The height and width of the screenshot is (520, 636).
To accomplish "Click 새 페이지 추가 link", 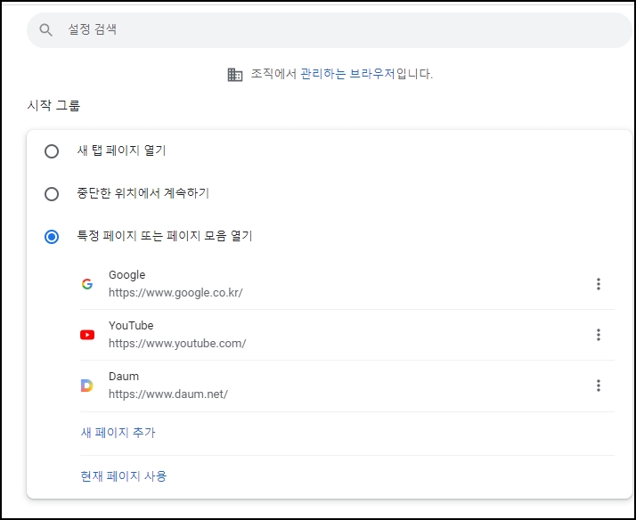I will tap(118, 433).
